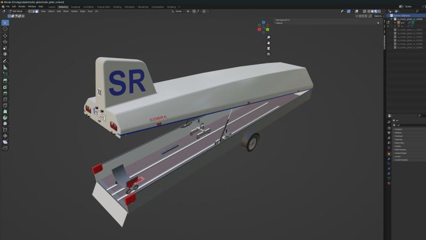
Task: Expand the Viewport Display panel
Action: 400,153
